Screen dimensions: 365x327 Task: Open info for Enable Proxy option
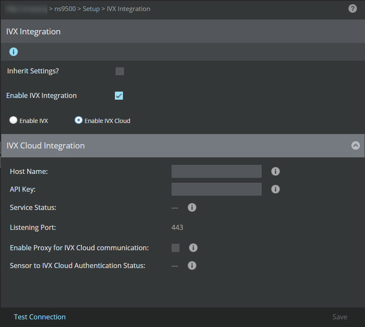pos(193,248)
